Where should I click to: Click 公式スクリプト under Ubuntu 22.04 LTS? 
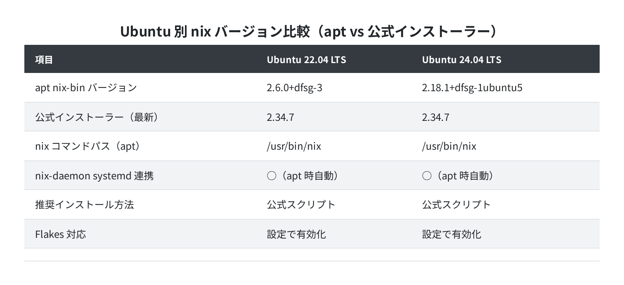(x=301, y=205)
